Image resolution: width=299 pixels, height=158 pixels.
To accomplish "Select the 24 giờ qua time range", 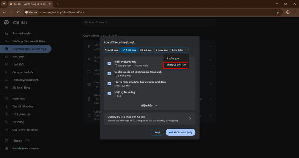I will (x=146, y=50).
